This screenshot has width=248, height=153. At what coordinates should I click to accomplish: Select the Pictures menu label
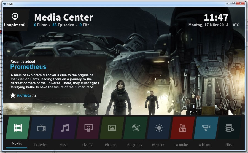click(111, 145)
